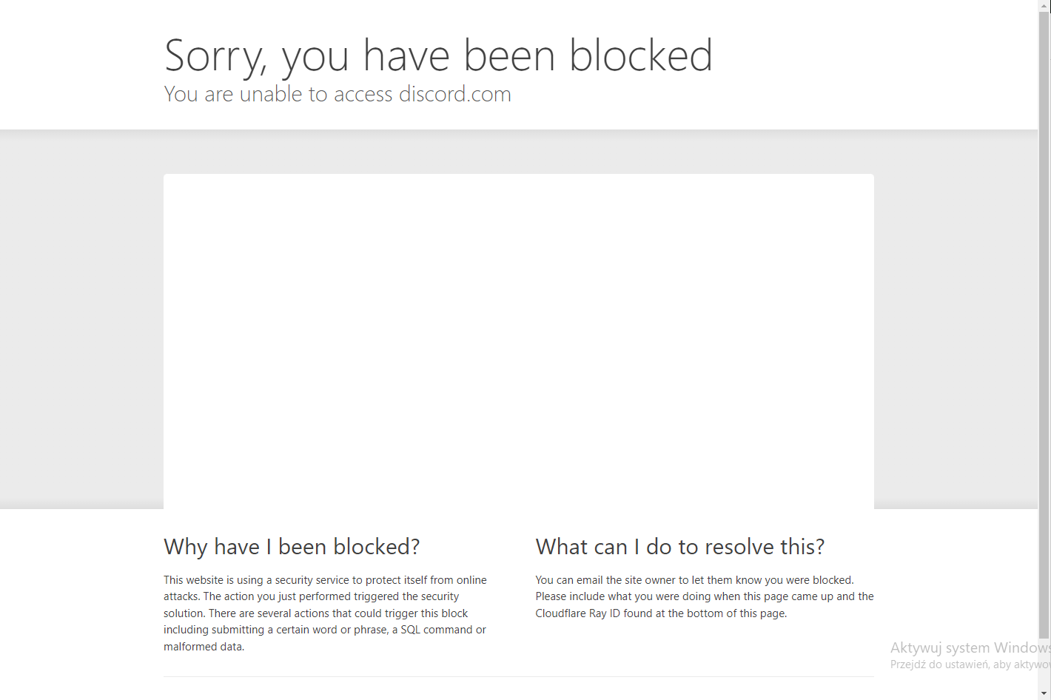The height and width of the screenshot is (700, 1051).
Task: Click the "Cloudflare Ray ID" text
Action: 577,613
